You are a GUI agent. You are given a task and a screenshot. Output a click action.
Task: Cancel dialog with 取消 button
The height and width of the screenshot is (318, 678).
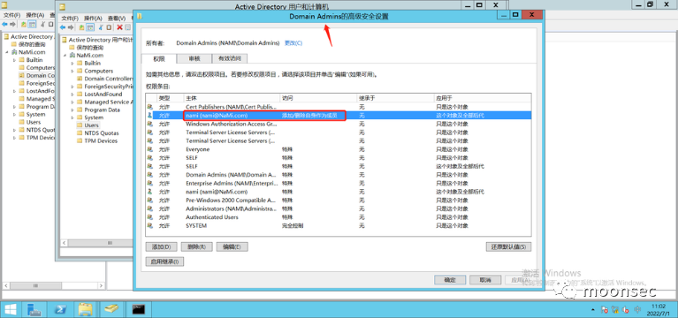485,280
